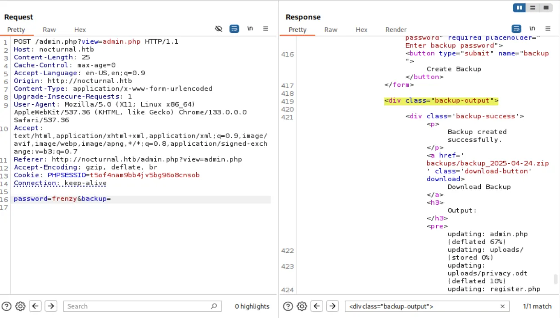This screenshot has width=560, height=318.
Task: Select side-by-side layout view icon
Action: tap(519, 8)
